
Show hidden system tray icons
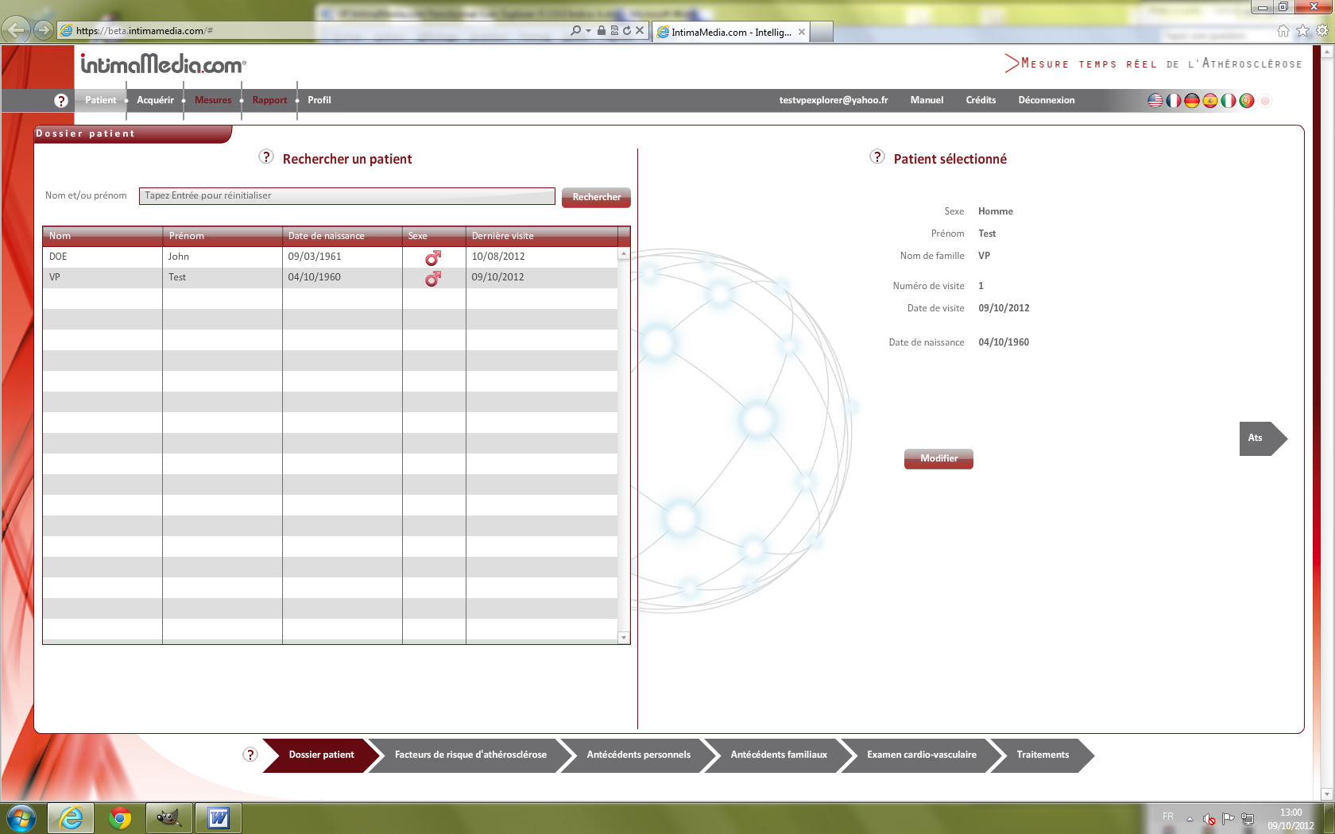(x=1190, y=819)
